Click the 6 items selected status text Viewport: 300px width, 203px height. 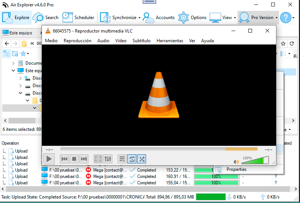(21, 129)
